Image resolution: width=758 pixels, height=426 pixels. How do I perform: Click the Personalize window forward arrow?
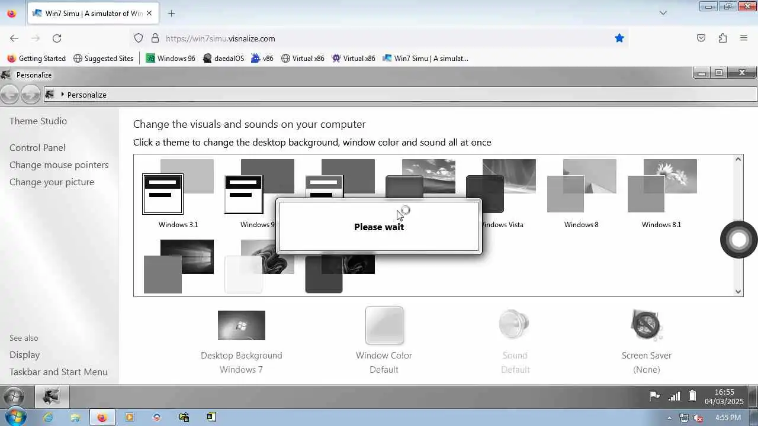click(30, 95)
